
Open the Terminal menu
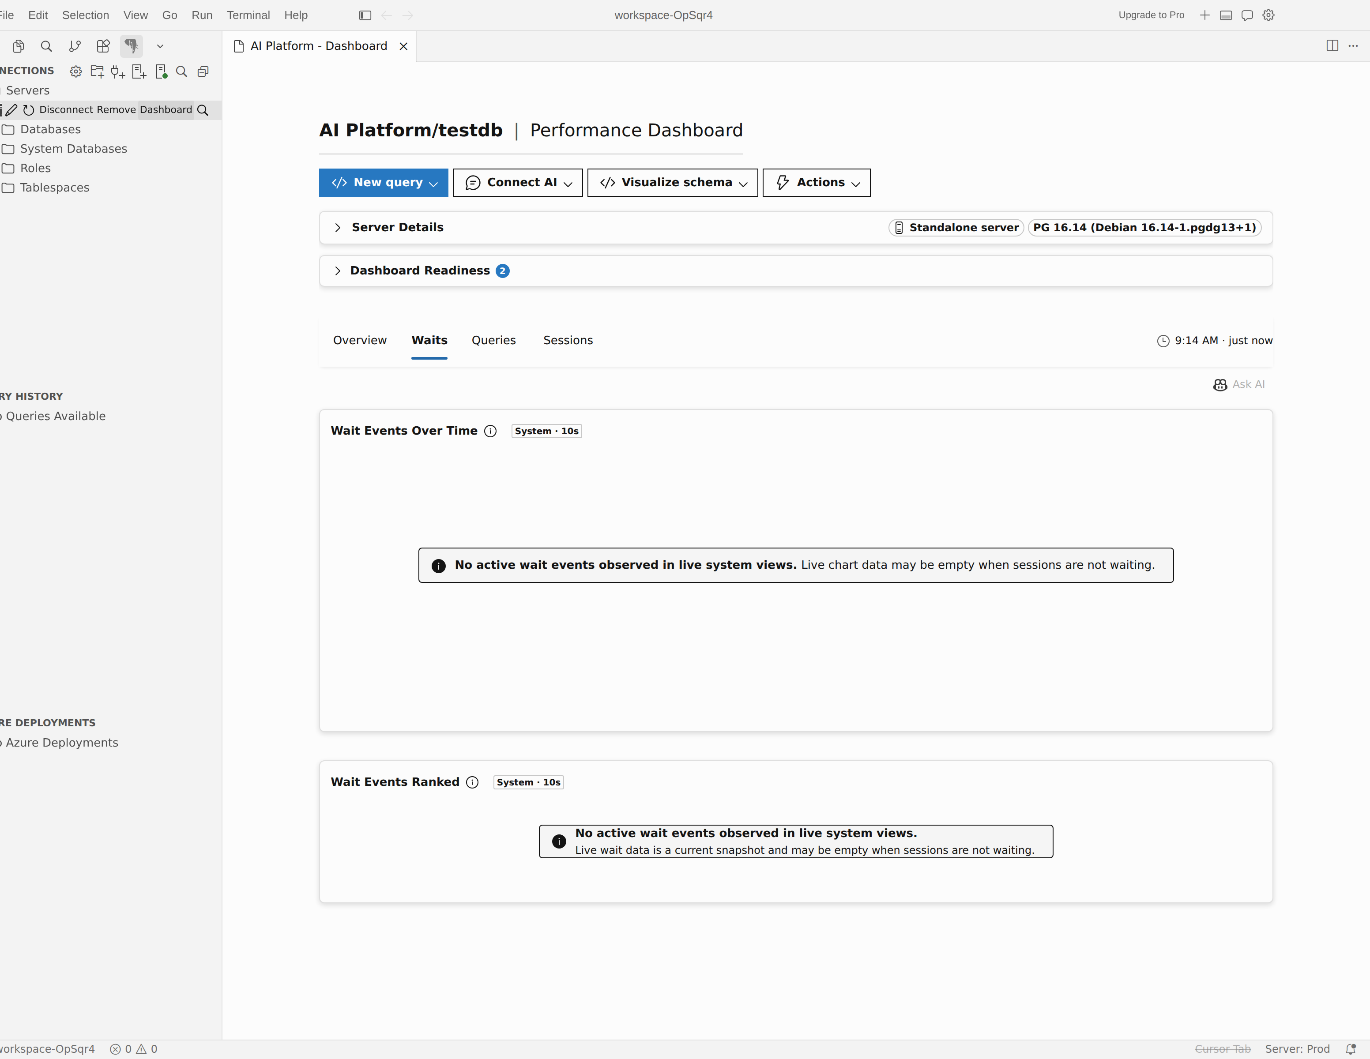click(248, 15)
